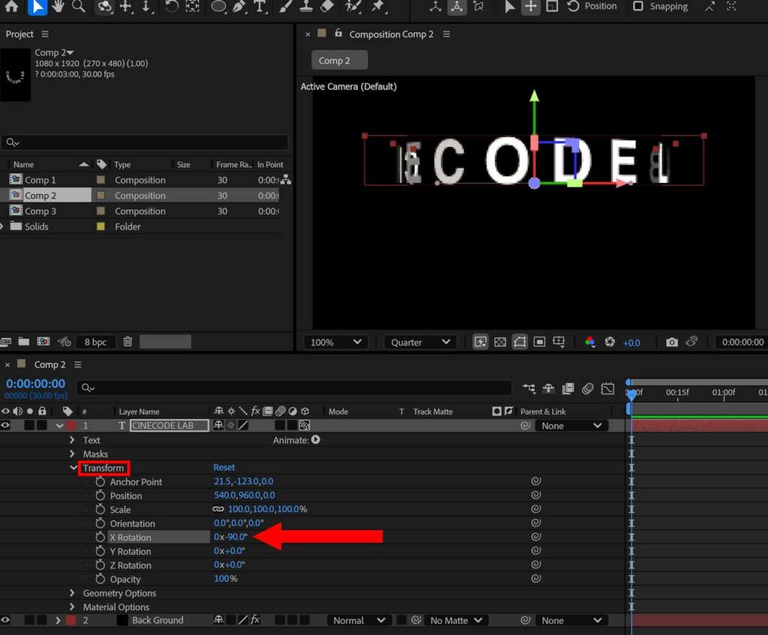Open the Comp 2 timeline panel menu
768x635 pixels.
(x=77, y=364)
